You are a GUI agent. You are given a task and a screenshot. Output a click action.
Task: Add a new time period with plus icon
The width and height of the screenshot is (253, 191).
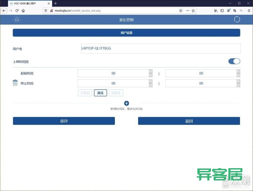pos(126,103)
